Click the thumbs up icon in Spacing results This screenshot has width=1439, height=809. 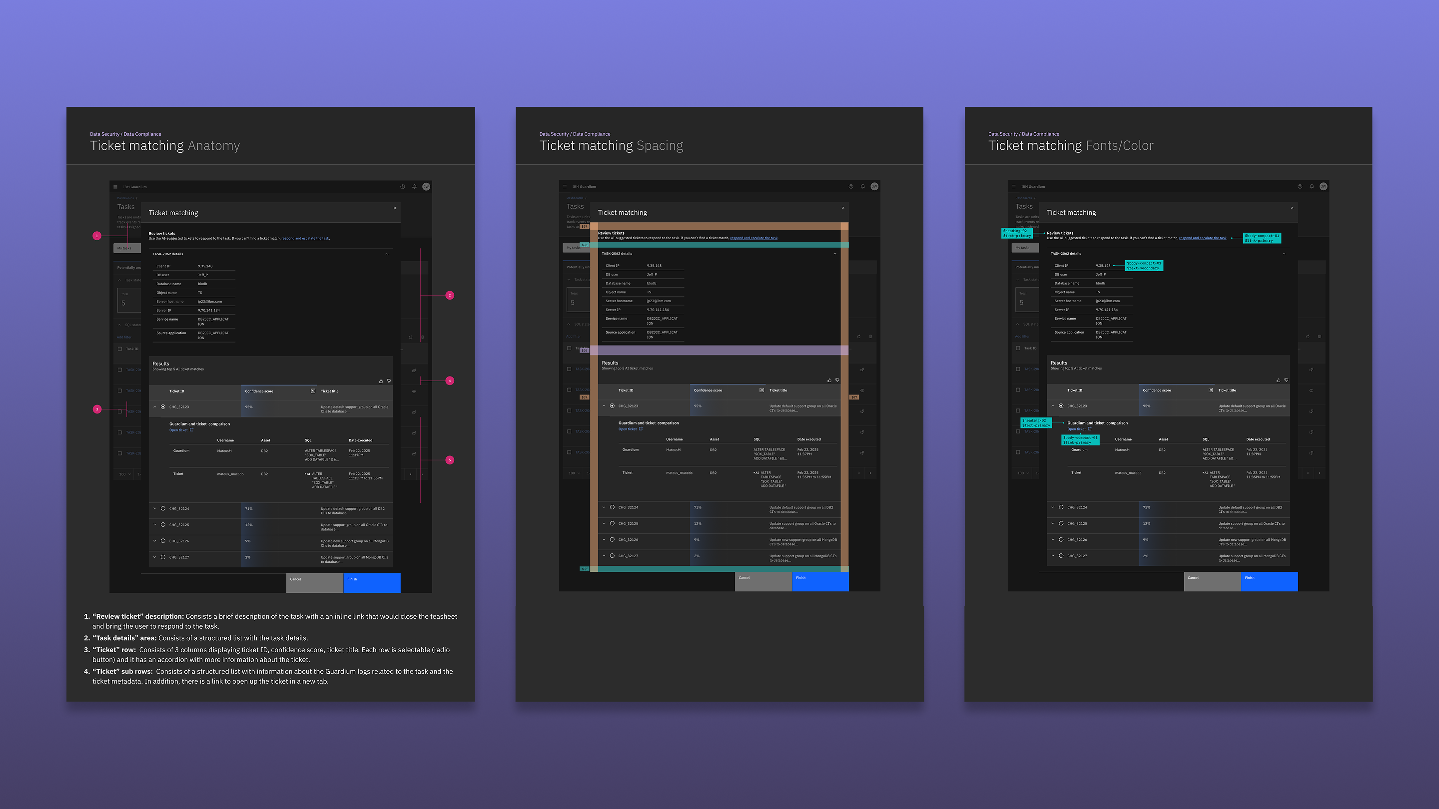(829, 380)
